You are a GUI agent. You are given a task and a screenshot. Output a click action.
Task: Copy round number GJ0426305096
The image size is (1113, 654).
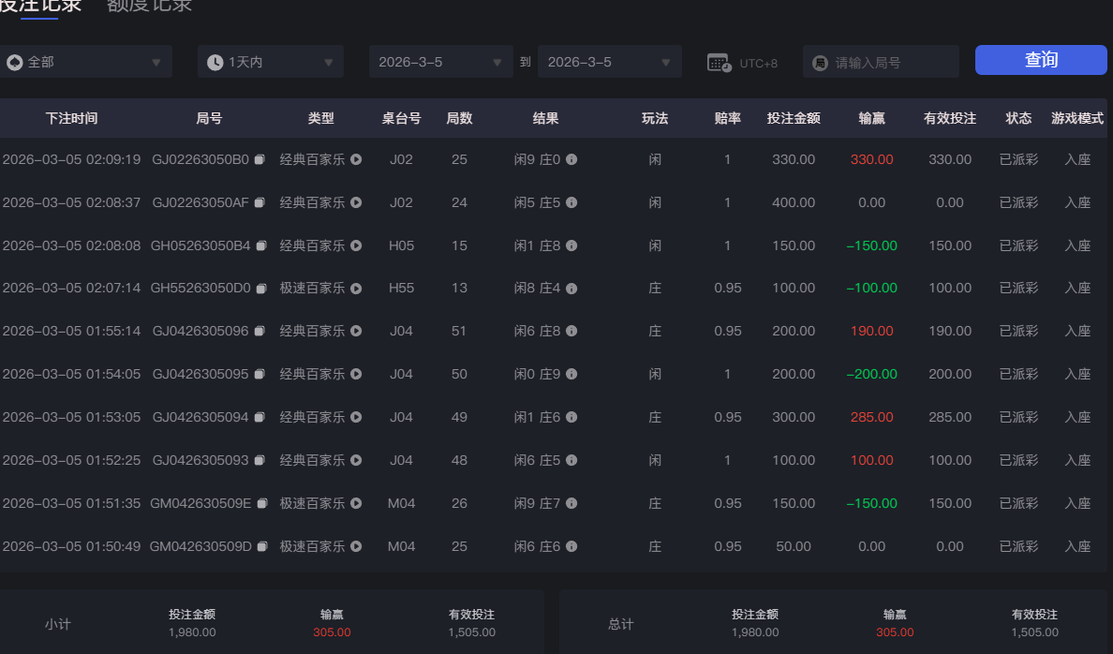[x=260, y=331]
